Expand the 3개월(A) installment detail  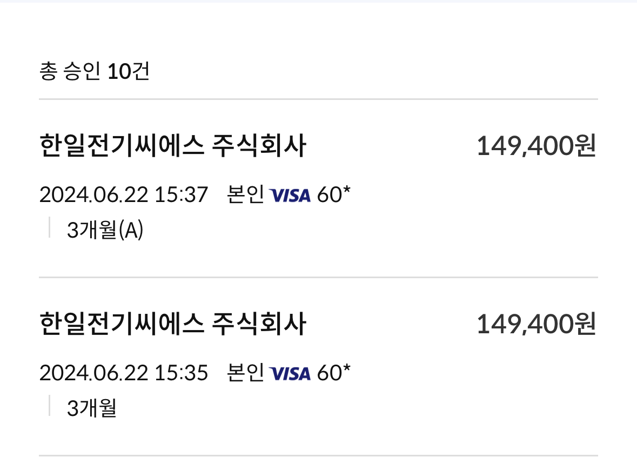pyautogui.click(x=105, y=230)
